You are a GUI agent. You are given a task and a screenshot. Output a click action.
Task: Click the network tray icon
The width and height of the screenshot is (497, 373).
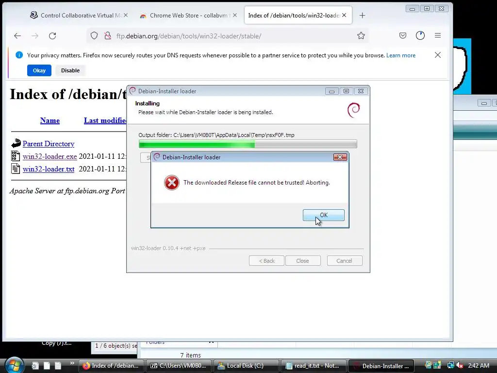pyautogui.click(x=450, y=365)
